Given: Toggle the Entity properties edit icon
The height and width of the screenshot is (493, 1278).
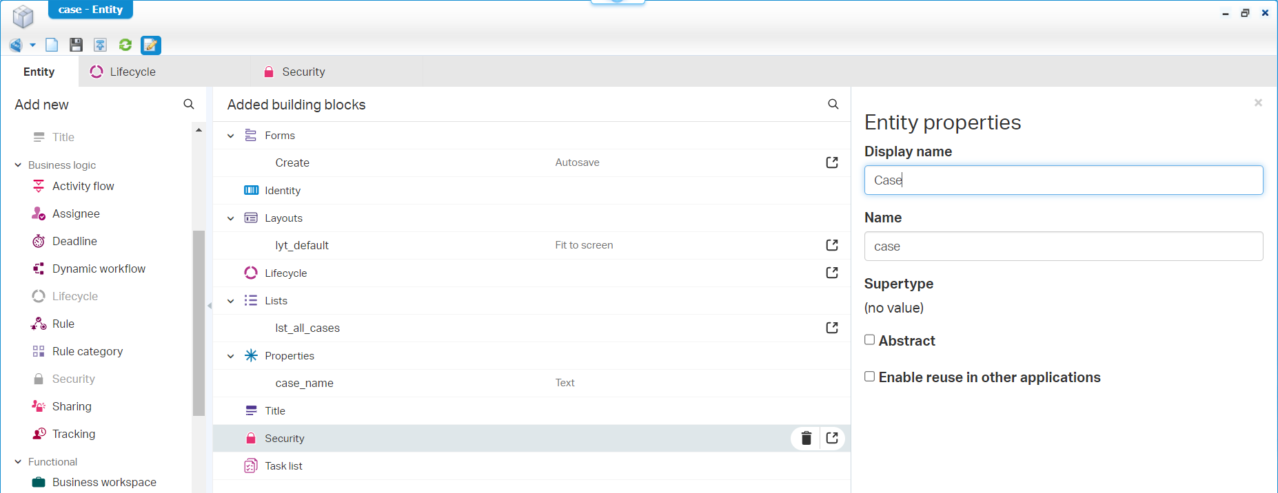Looking at the screenshot, I should [151, 45].
